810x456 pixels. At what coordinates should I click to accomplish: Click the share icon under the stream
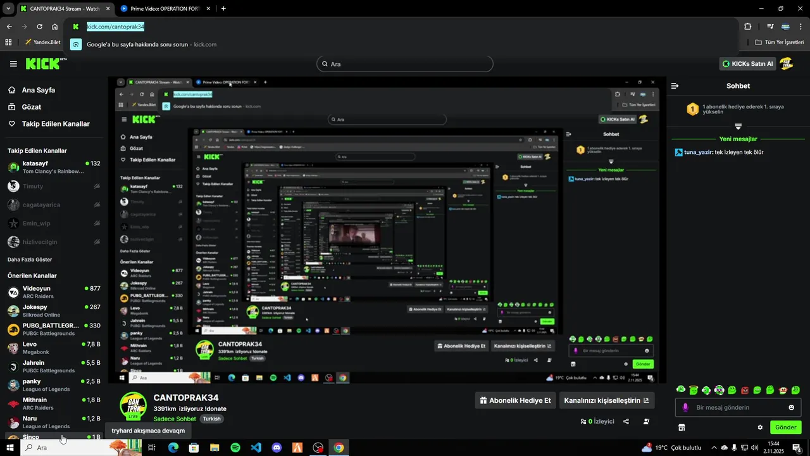point(626,421)
